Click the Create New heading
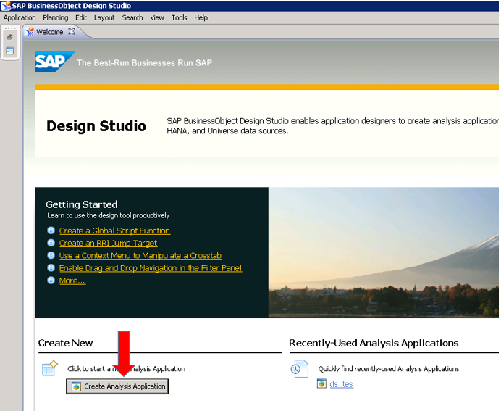 click(x=65, y=343)
